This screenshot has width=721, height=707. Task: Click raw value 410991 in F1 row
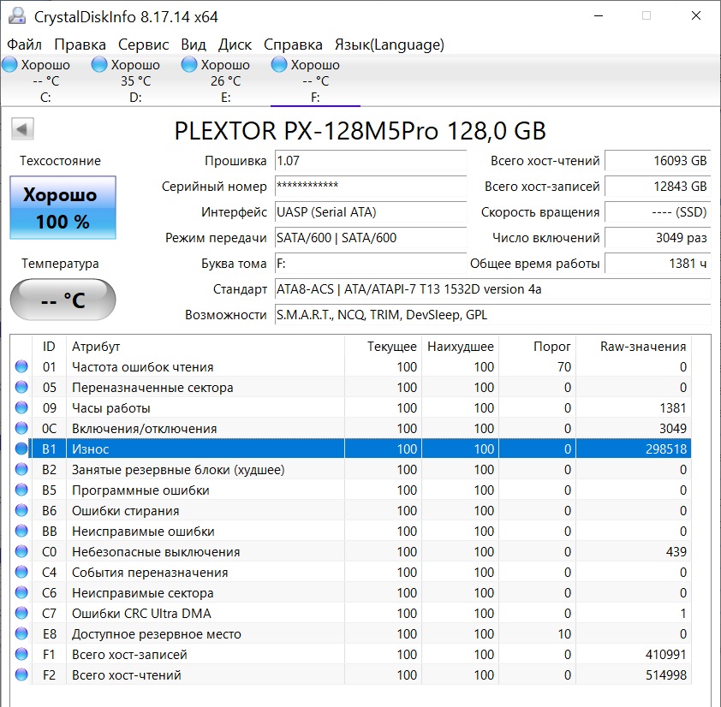coord(666,655)
